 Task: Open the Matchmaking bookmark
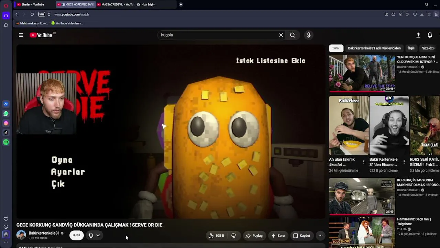[x=32, y=23]
